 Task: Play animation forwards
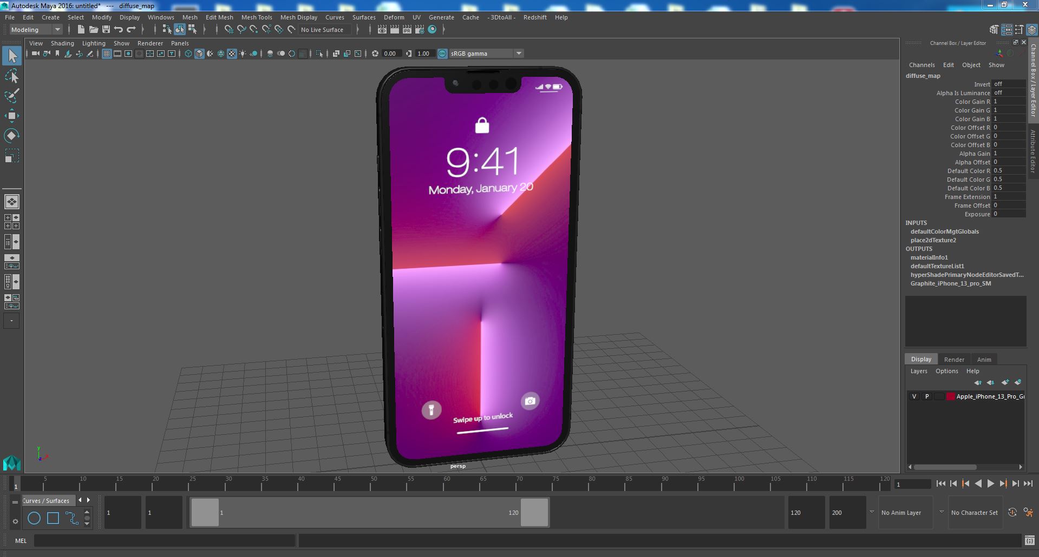tap(990, 484)
